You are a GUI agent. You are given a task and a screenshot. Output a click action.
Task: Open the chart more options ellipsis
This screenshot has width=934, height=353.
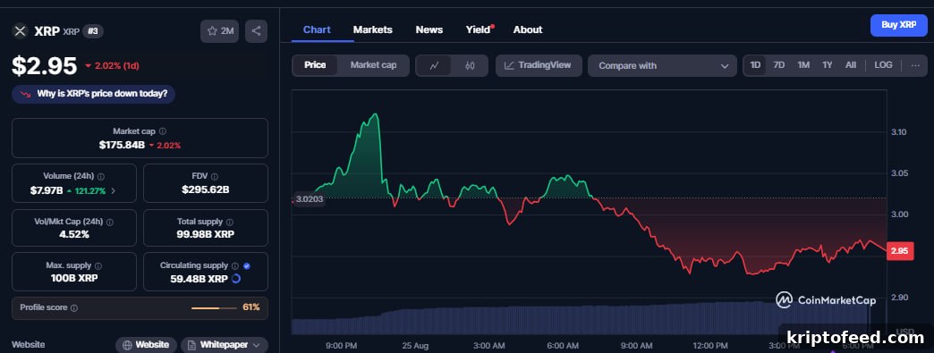[x=915, y=65]
